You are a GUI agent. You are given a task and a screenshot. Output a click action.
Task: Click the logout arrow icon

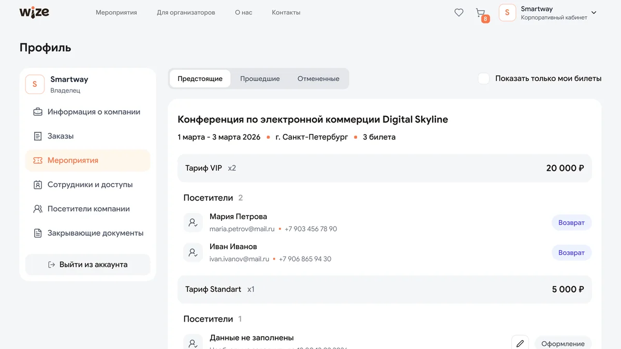51,264
